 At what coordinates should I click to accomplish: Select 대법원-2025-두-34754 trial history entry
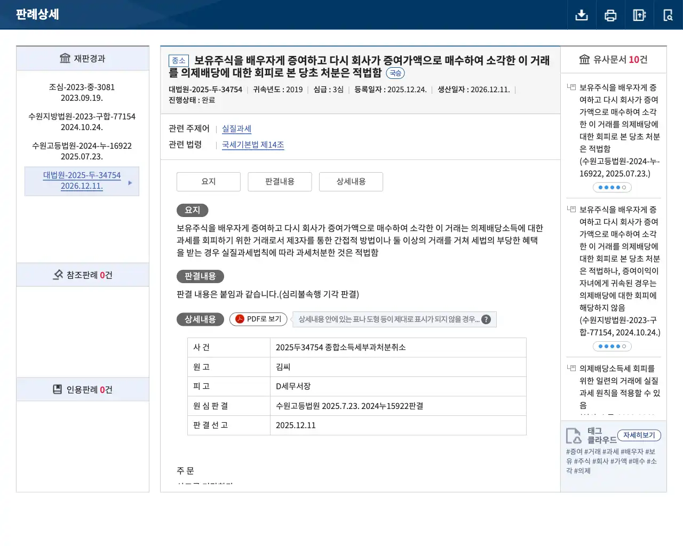(x=82, y=181)
